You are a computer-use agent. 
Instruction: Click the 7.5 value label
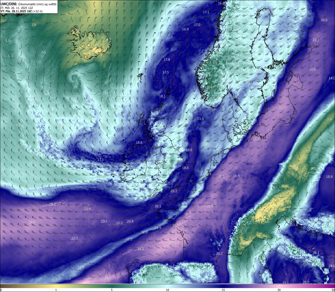click(x=43, y=52)
